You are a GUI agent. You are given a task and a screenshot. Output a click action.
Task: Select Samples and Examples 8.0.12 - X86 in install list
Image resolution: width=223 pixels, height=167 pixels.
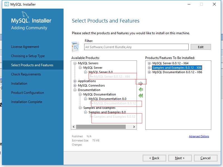pos(177,68)
